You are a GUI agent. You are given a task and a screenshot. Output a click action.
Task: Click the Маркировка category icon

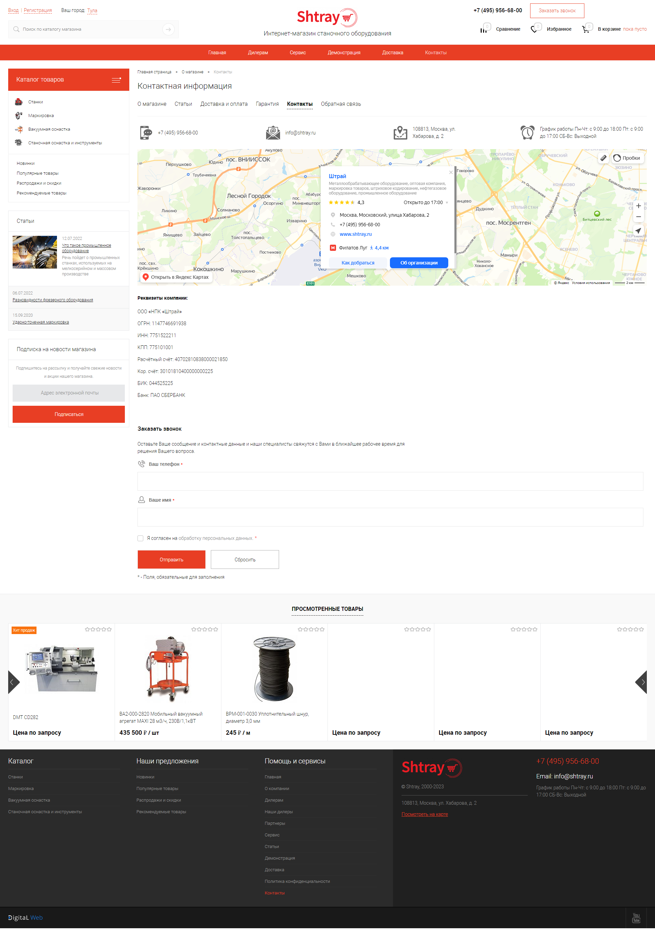[18, 115]
